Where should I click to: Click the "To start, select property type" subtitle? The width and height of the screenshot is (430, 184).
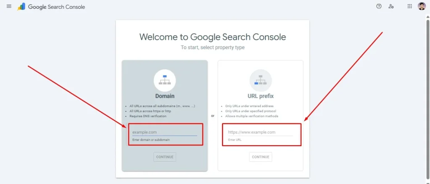(212, 47)
